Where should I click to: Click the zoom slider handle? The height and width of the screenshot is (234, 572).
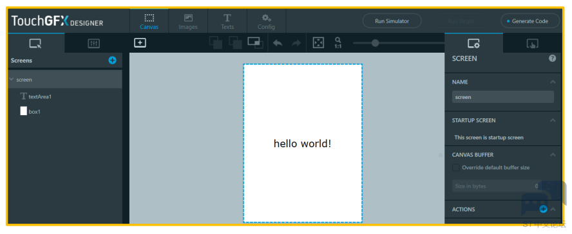(x=375, y=43)
